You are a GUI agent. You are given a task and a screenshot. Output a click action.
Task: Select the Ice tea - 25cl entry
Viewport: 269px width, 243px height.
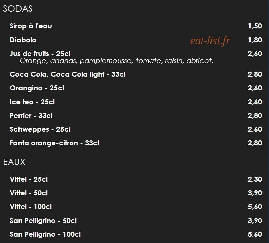tap(32, 102)
